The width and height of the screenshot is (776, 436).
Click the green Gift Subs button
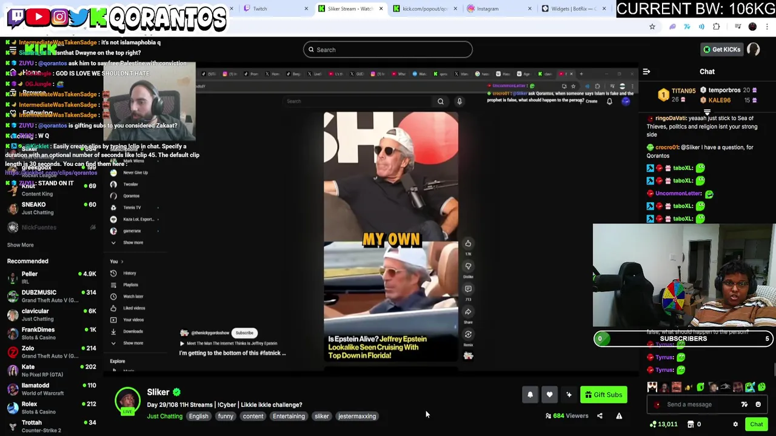pyautogui.click(x=604, y=395)
